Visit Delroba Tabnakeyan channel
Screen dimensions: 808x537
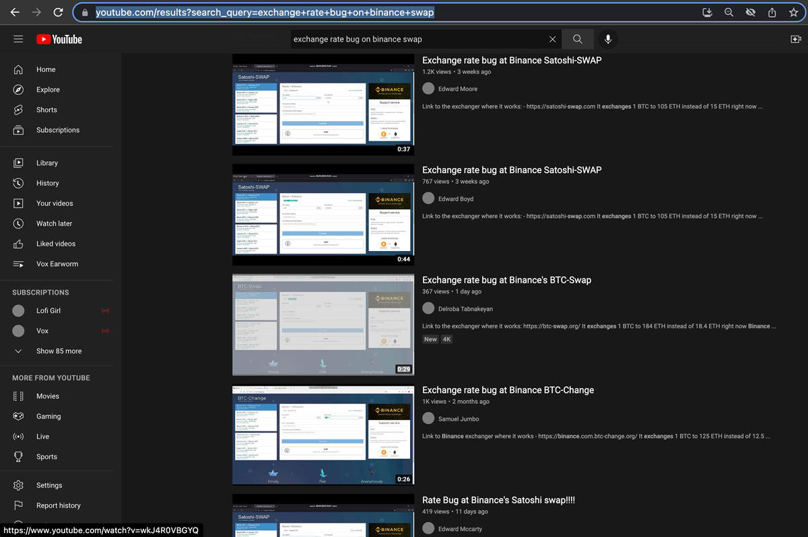[x=465, y=309]
